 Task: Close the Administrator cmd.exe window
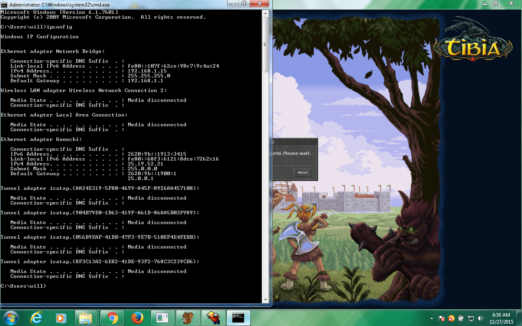(259, 4)
